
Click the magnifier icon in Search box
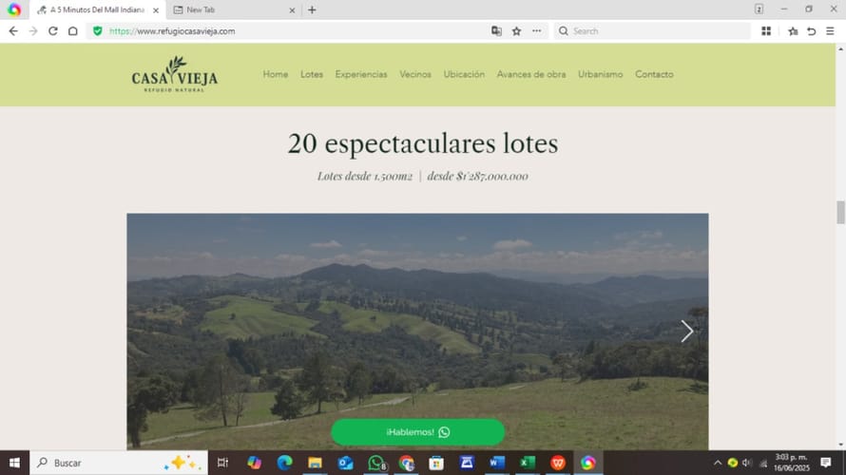(564, 31)
